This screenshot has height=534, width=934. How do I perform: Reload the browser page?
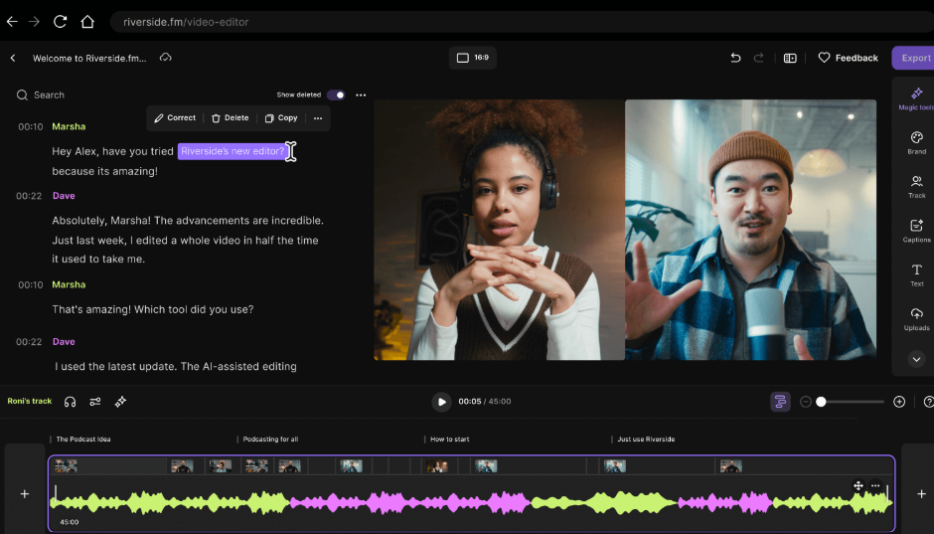(61, 22)
